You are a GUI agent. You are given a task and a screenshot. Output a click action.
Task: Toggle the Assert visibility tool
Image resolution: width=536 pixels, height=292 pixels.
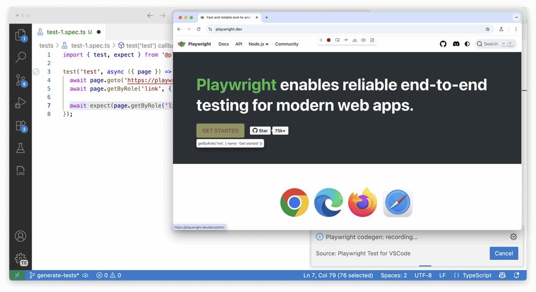click(x=346, y=40)
